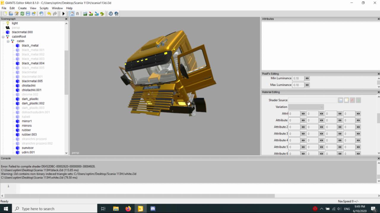Open the Edit menu
The image size is (380, 213).
[12, 8]
